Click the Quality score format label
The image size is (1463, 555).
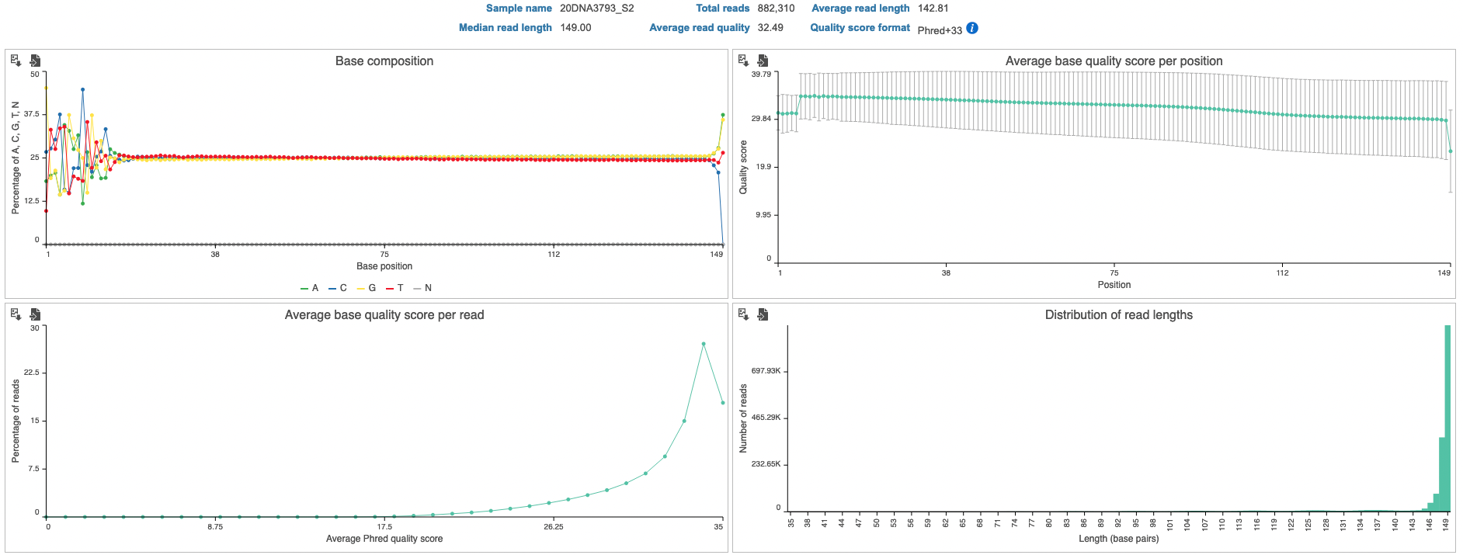pos(860,28)
